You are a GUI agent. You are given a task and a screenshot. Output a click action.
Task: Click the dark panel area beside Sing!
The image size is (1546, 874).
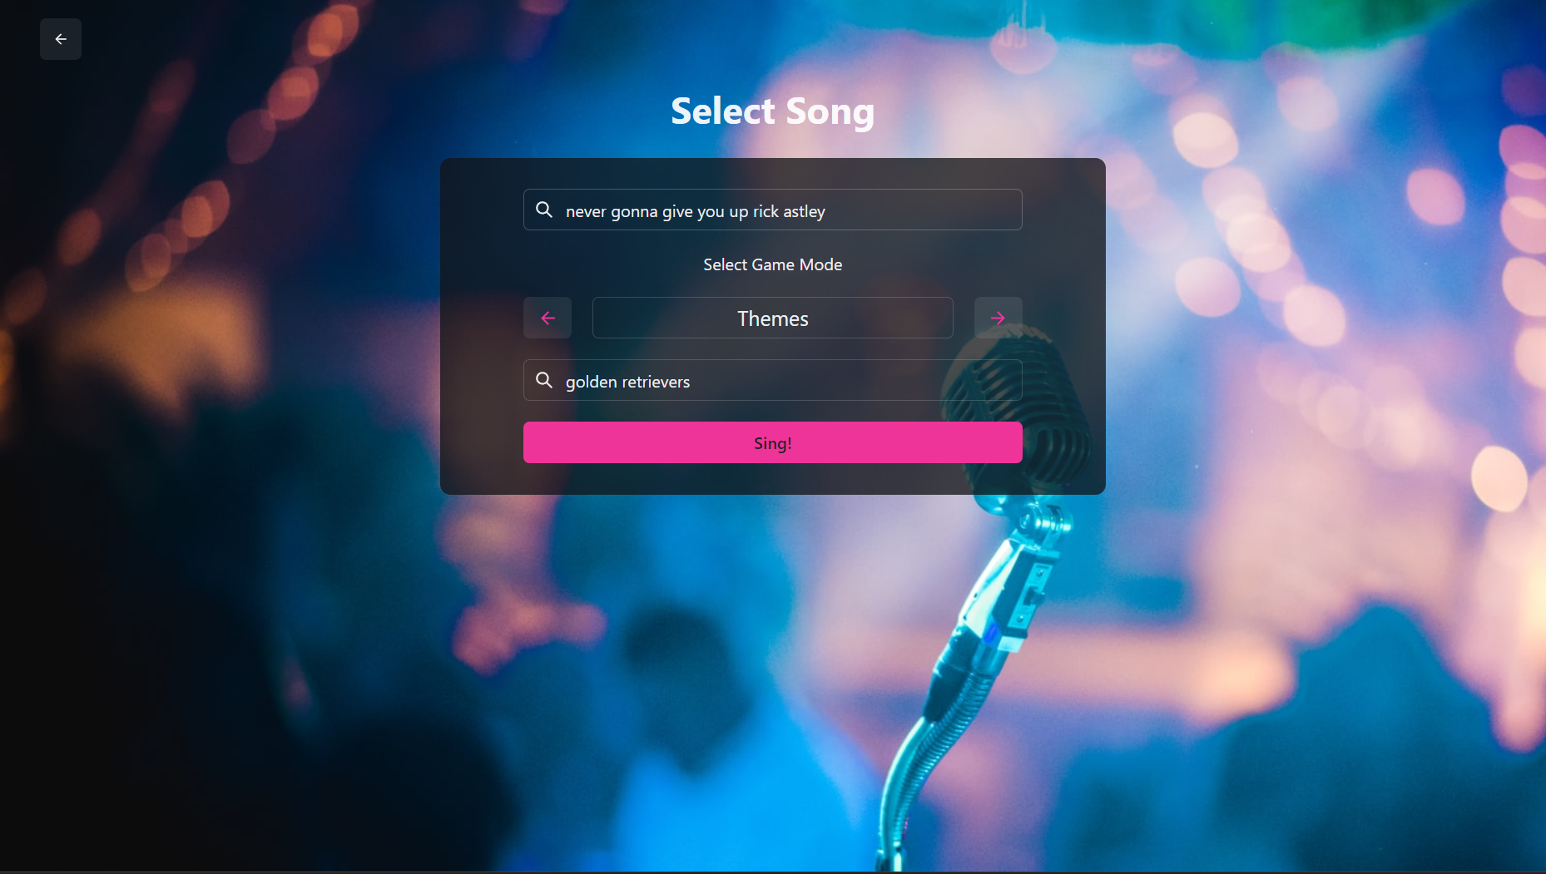[x=482, y=442]
